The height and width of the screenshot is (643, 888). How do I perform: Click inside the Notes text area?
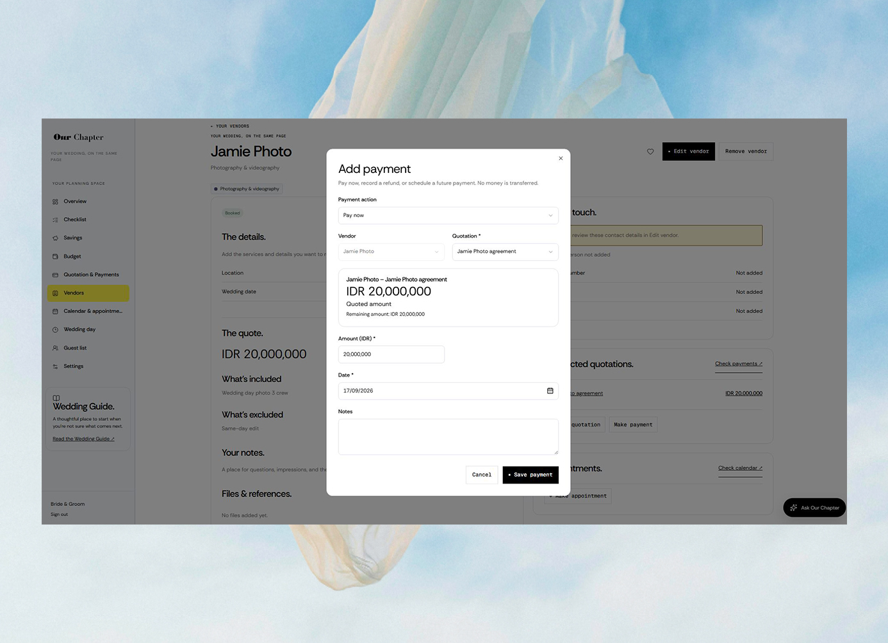448,437
